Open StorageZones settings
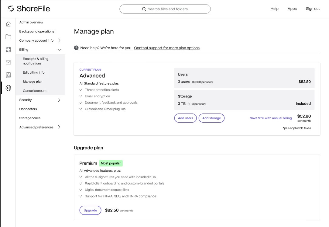Screen dimensions: 329x227 (30, 118)
